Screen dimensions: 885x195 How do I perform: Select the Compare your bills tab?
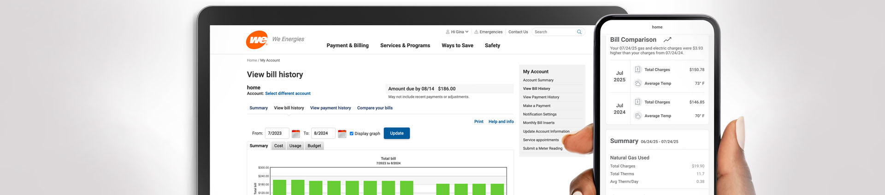pos(375,108)
